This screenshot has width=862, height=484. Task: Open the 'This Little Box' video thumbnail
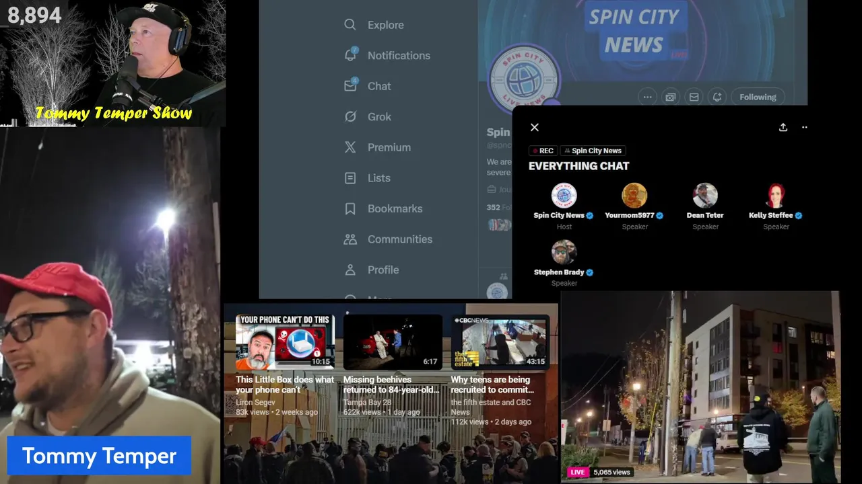(285, 341)
